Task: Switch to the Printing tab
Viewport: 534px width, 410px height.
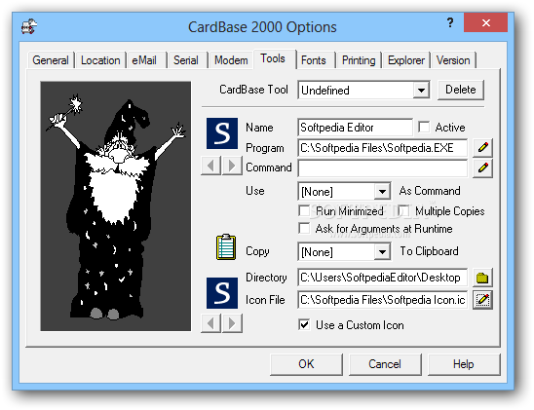Action: pos(359,60)
